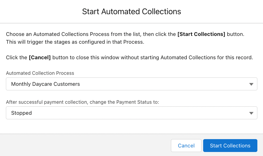Click the field labeled Monthly Daycare Customers

tap(131, 84)
